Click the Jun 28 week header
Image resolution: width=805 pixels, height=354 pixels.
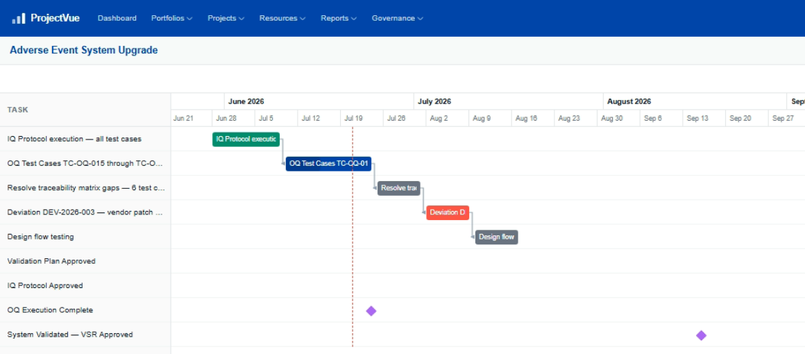point(234,118)
